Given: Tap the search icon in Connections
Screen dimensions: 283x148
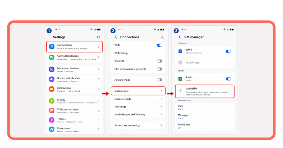Looking at the screenshot, I should [x=162, y=37].
